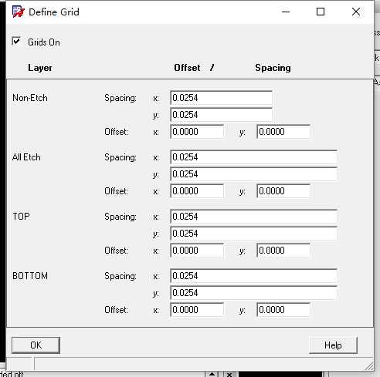
Task: Click BOTTOM Spacing x field
Action: click(x=253, y=276)
